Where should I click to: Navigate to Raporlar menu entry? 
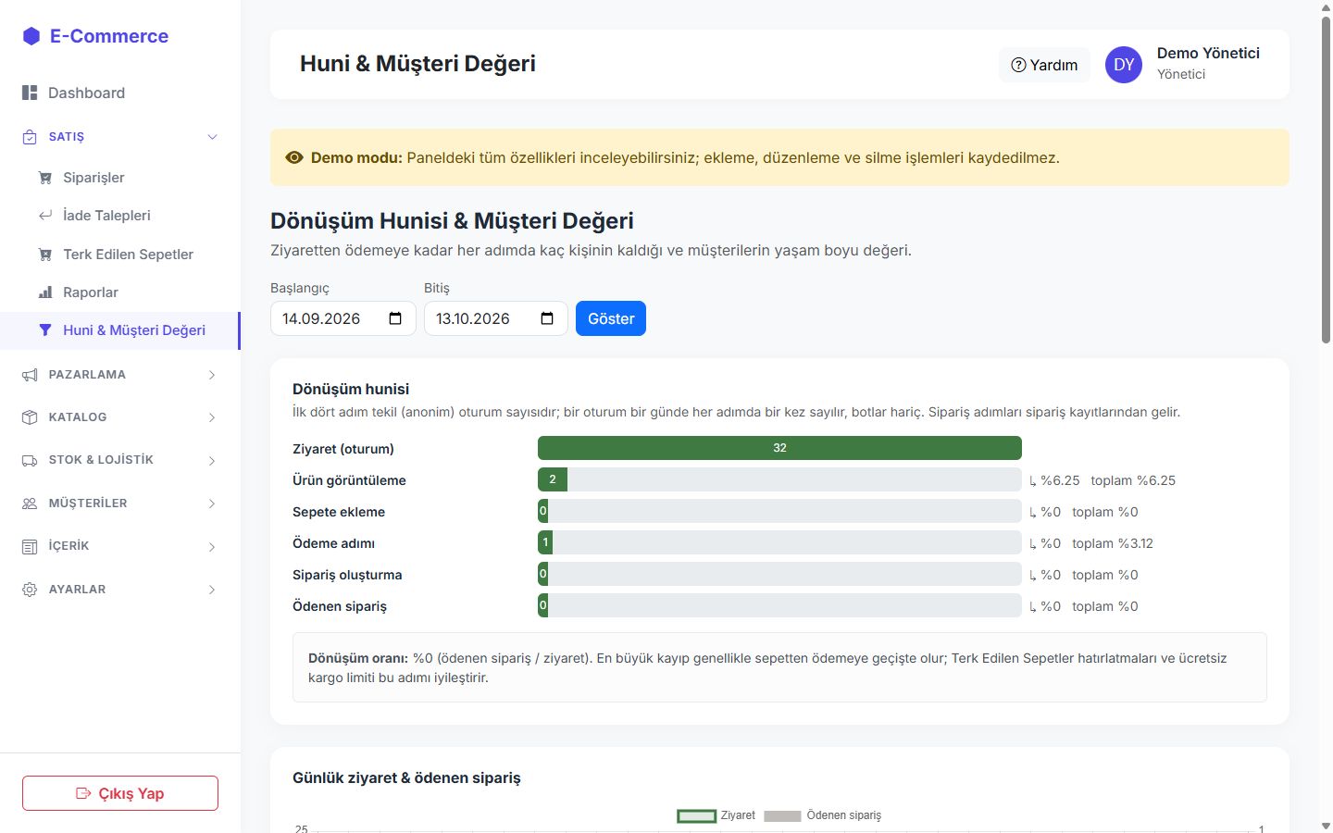click(120, 292)
